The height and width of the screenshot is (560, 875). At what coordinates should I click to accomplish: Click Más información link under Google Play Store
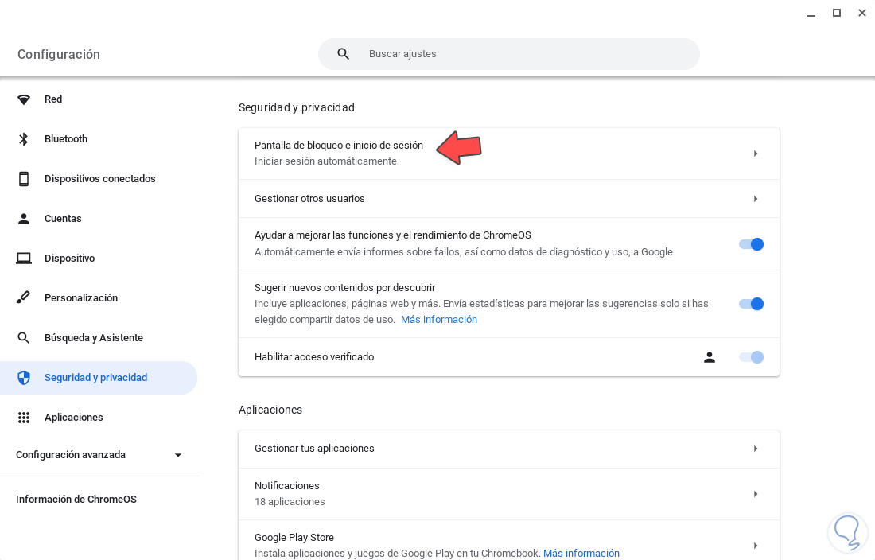tap(581, 554)
